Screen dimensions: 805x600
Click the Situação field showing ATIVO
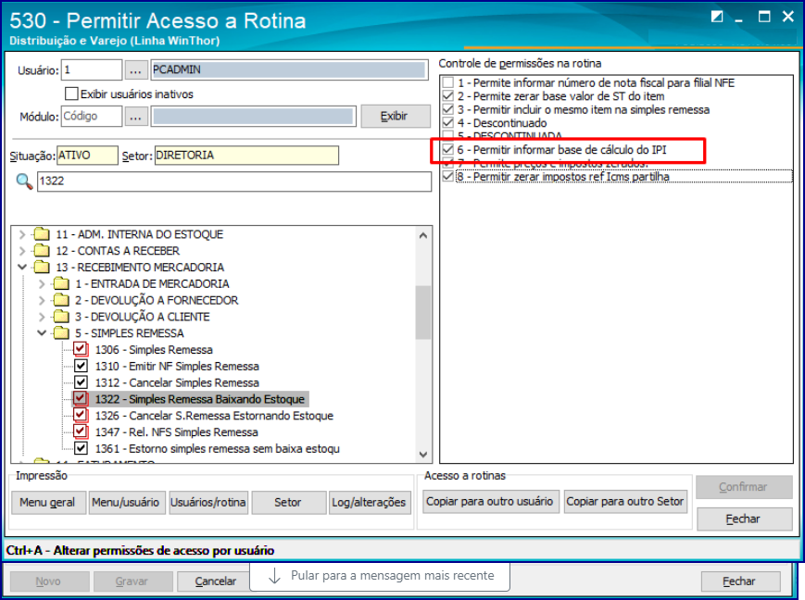tap(87, 156)
